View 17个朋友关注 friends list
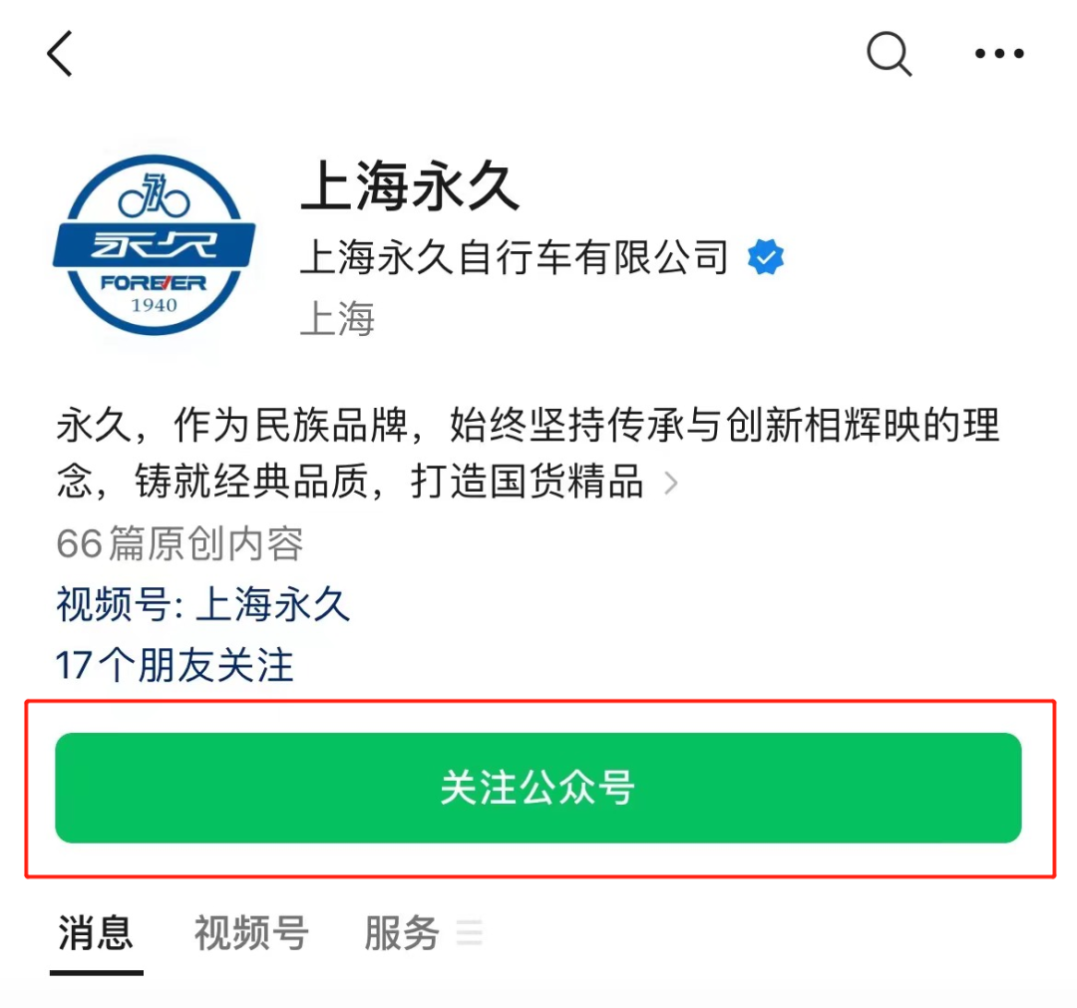 pyautogui.click(x=176, y=665)
